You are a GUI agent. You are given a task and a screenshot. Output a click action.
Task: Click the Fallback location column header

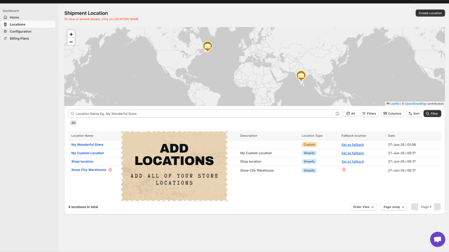tap(354, 136)
